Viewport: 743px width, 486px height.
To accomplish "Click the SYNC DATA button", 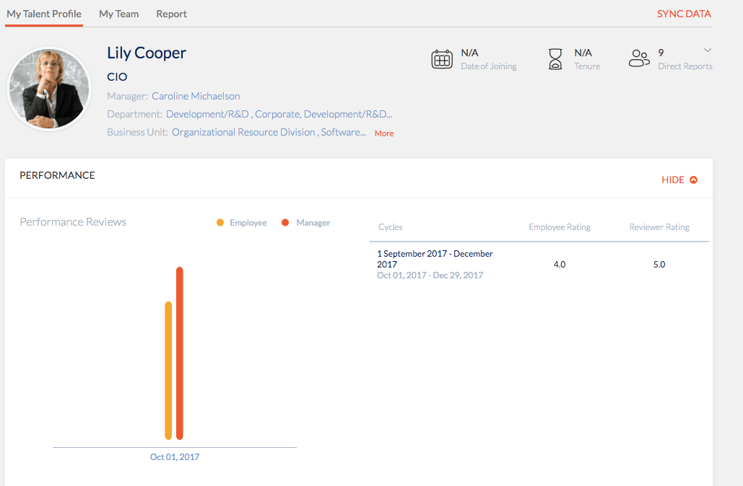I will [x=684, y=14].
